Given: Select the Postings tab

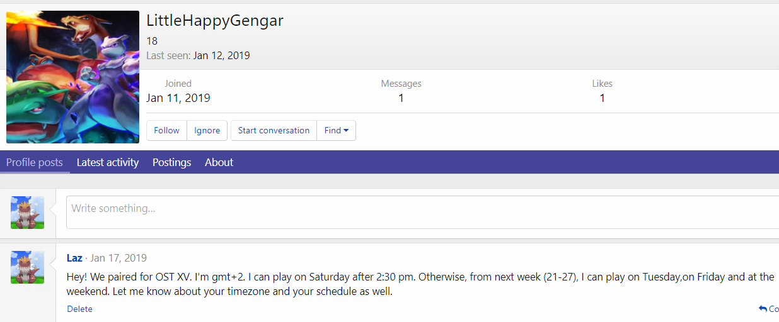Looking at the screenshot, I should click(x=171, y=162).
